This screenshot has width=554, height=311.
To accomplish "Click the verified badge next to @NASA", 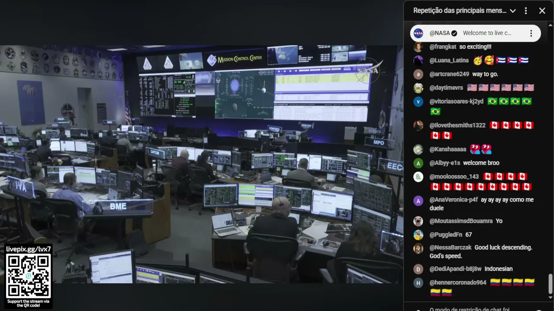I will [x=454, y=33].
